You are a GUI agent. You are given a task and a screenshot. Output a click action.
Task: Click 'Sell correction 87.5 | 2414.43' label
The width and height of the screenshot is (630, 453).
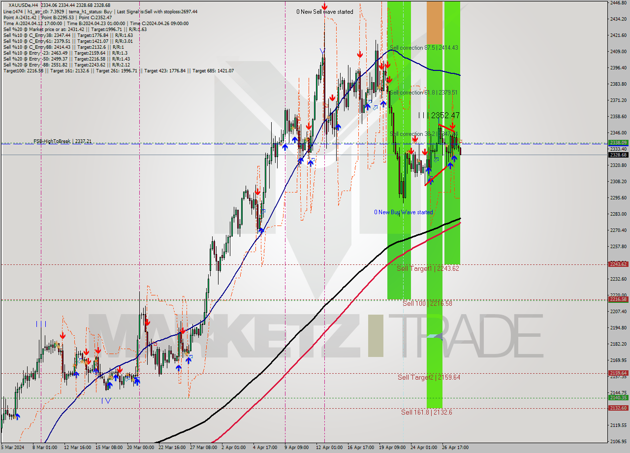point(424,48)
